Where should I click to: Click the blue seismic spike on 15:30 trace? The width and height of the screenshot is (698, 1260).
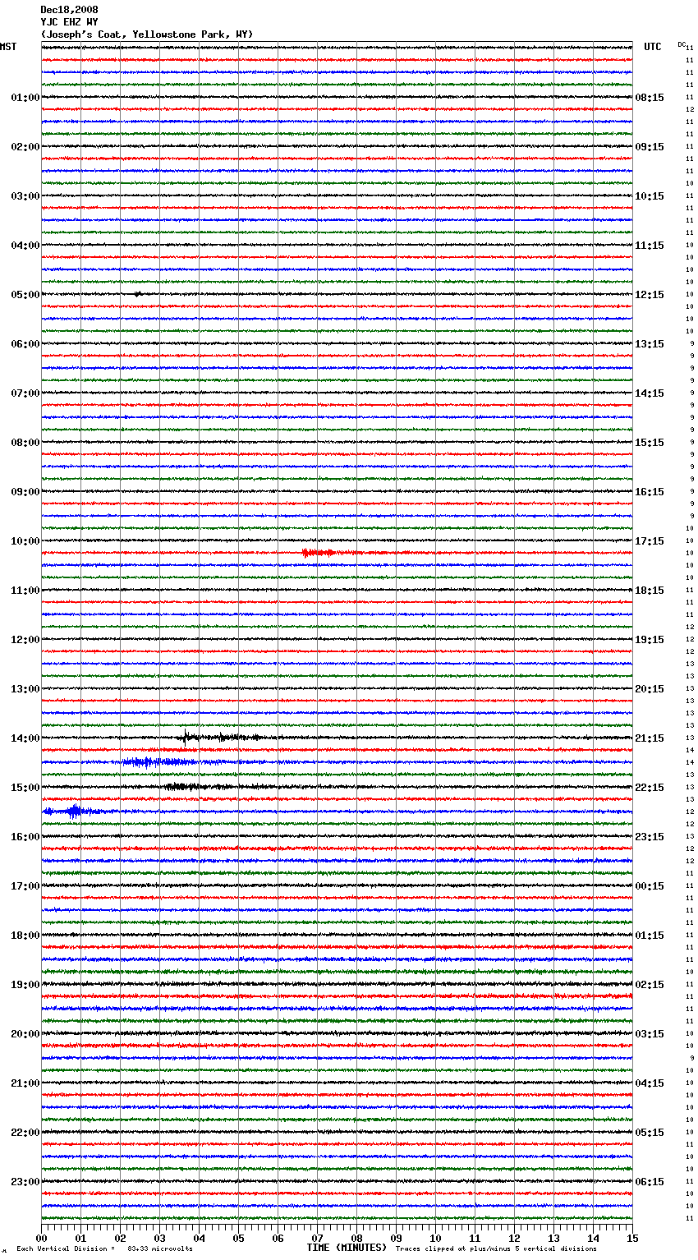(x=74, y=812)
